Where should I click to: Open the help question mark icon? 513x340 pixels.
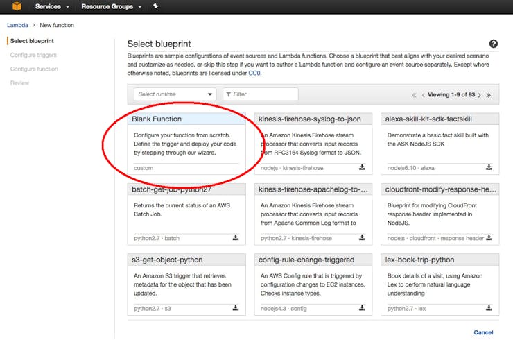tap(493, 44)
